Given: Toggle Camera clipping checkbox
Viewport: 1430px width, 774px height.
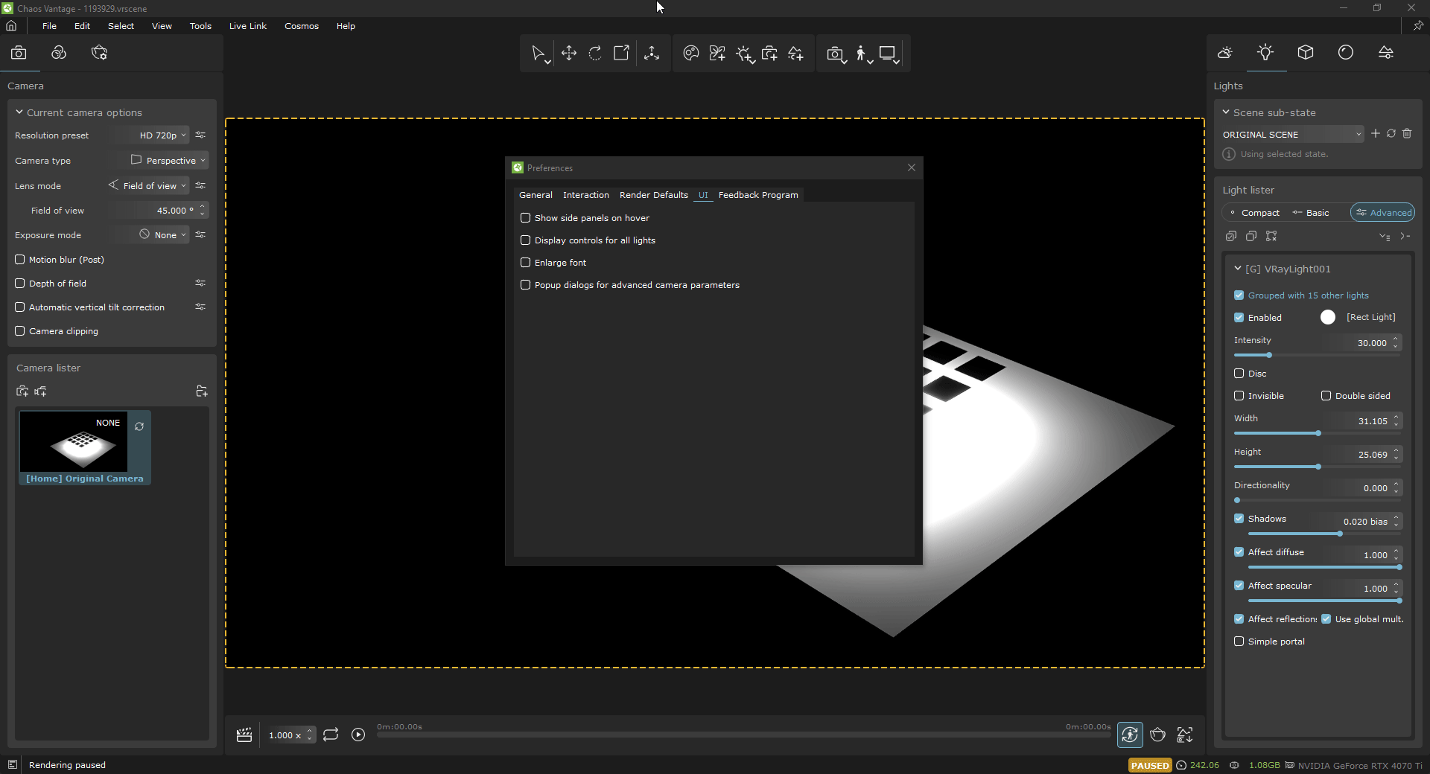Looking at the screenshot, I should tap(20, 331).
